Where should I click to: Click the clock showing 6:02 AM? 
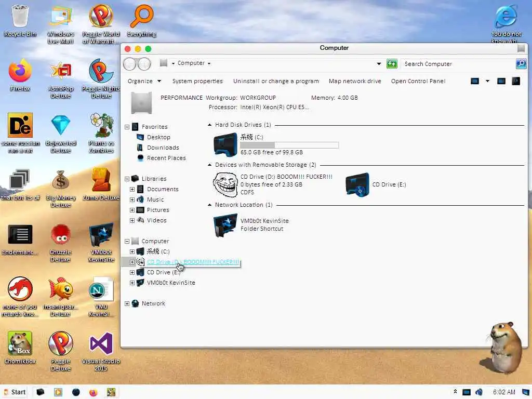pyautogui.click(x=504, y=392)
